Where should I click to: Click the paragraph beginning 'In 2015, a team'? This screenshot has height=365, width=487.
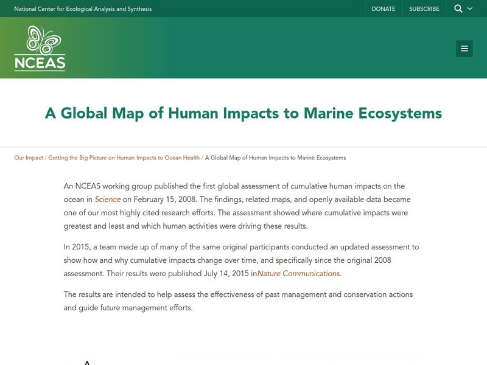pos(237,260)
